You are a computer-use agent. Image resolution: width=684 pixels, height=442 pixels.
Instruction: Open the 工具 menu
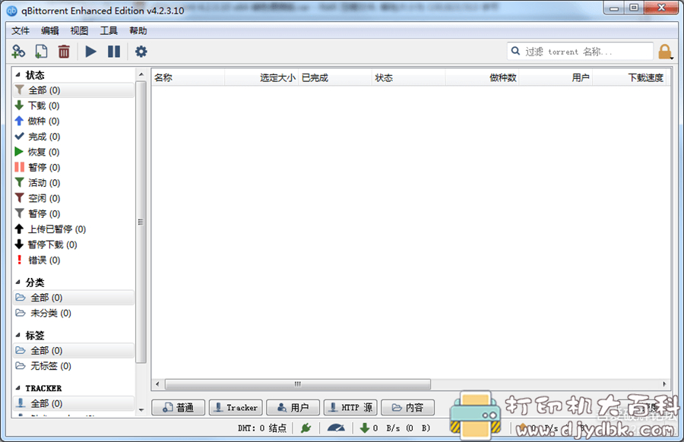[x=109, y=31]
